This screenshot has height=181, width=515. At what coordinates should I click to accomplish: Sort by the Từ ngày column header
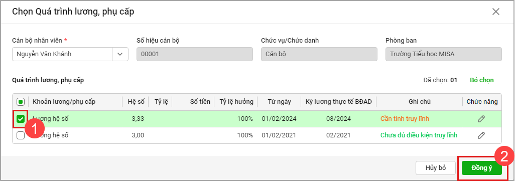279,102
